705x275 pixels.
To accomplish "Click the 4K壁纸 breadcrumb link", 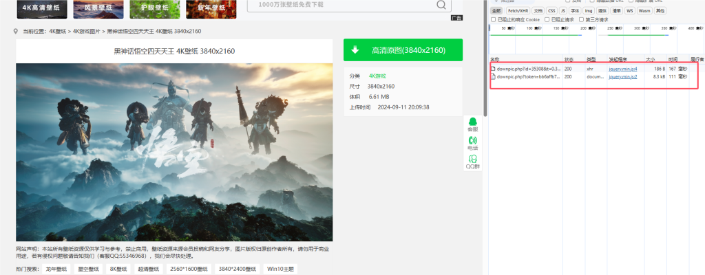I will click(58, 31).
